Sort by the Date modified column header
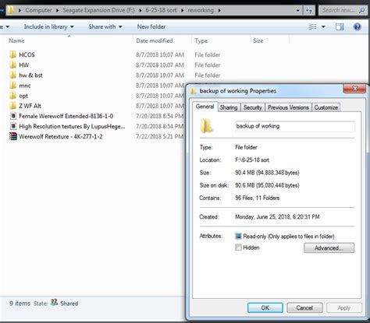 (155, 40)
